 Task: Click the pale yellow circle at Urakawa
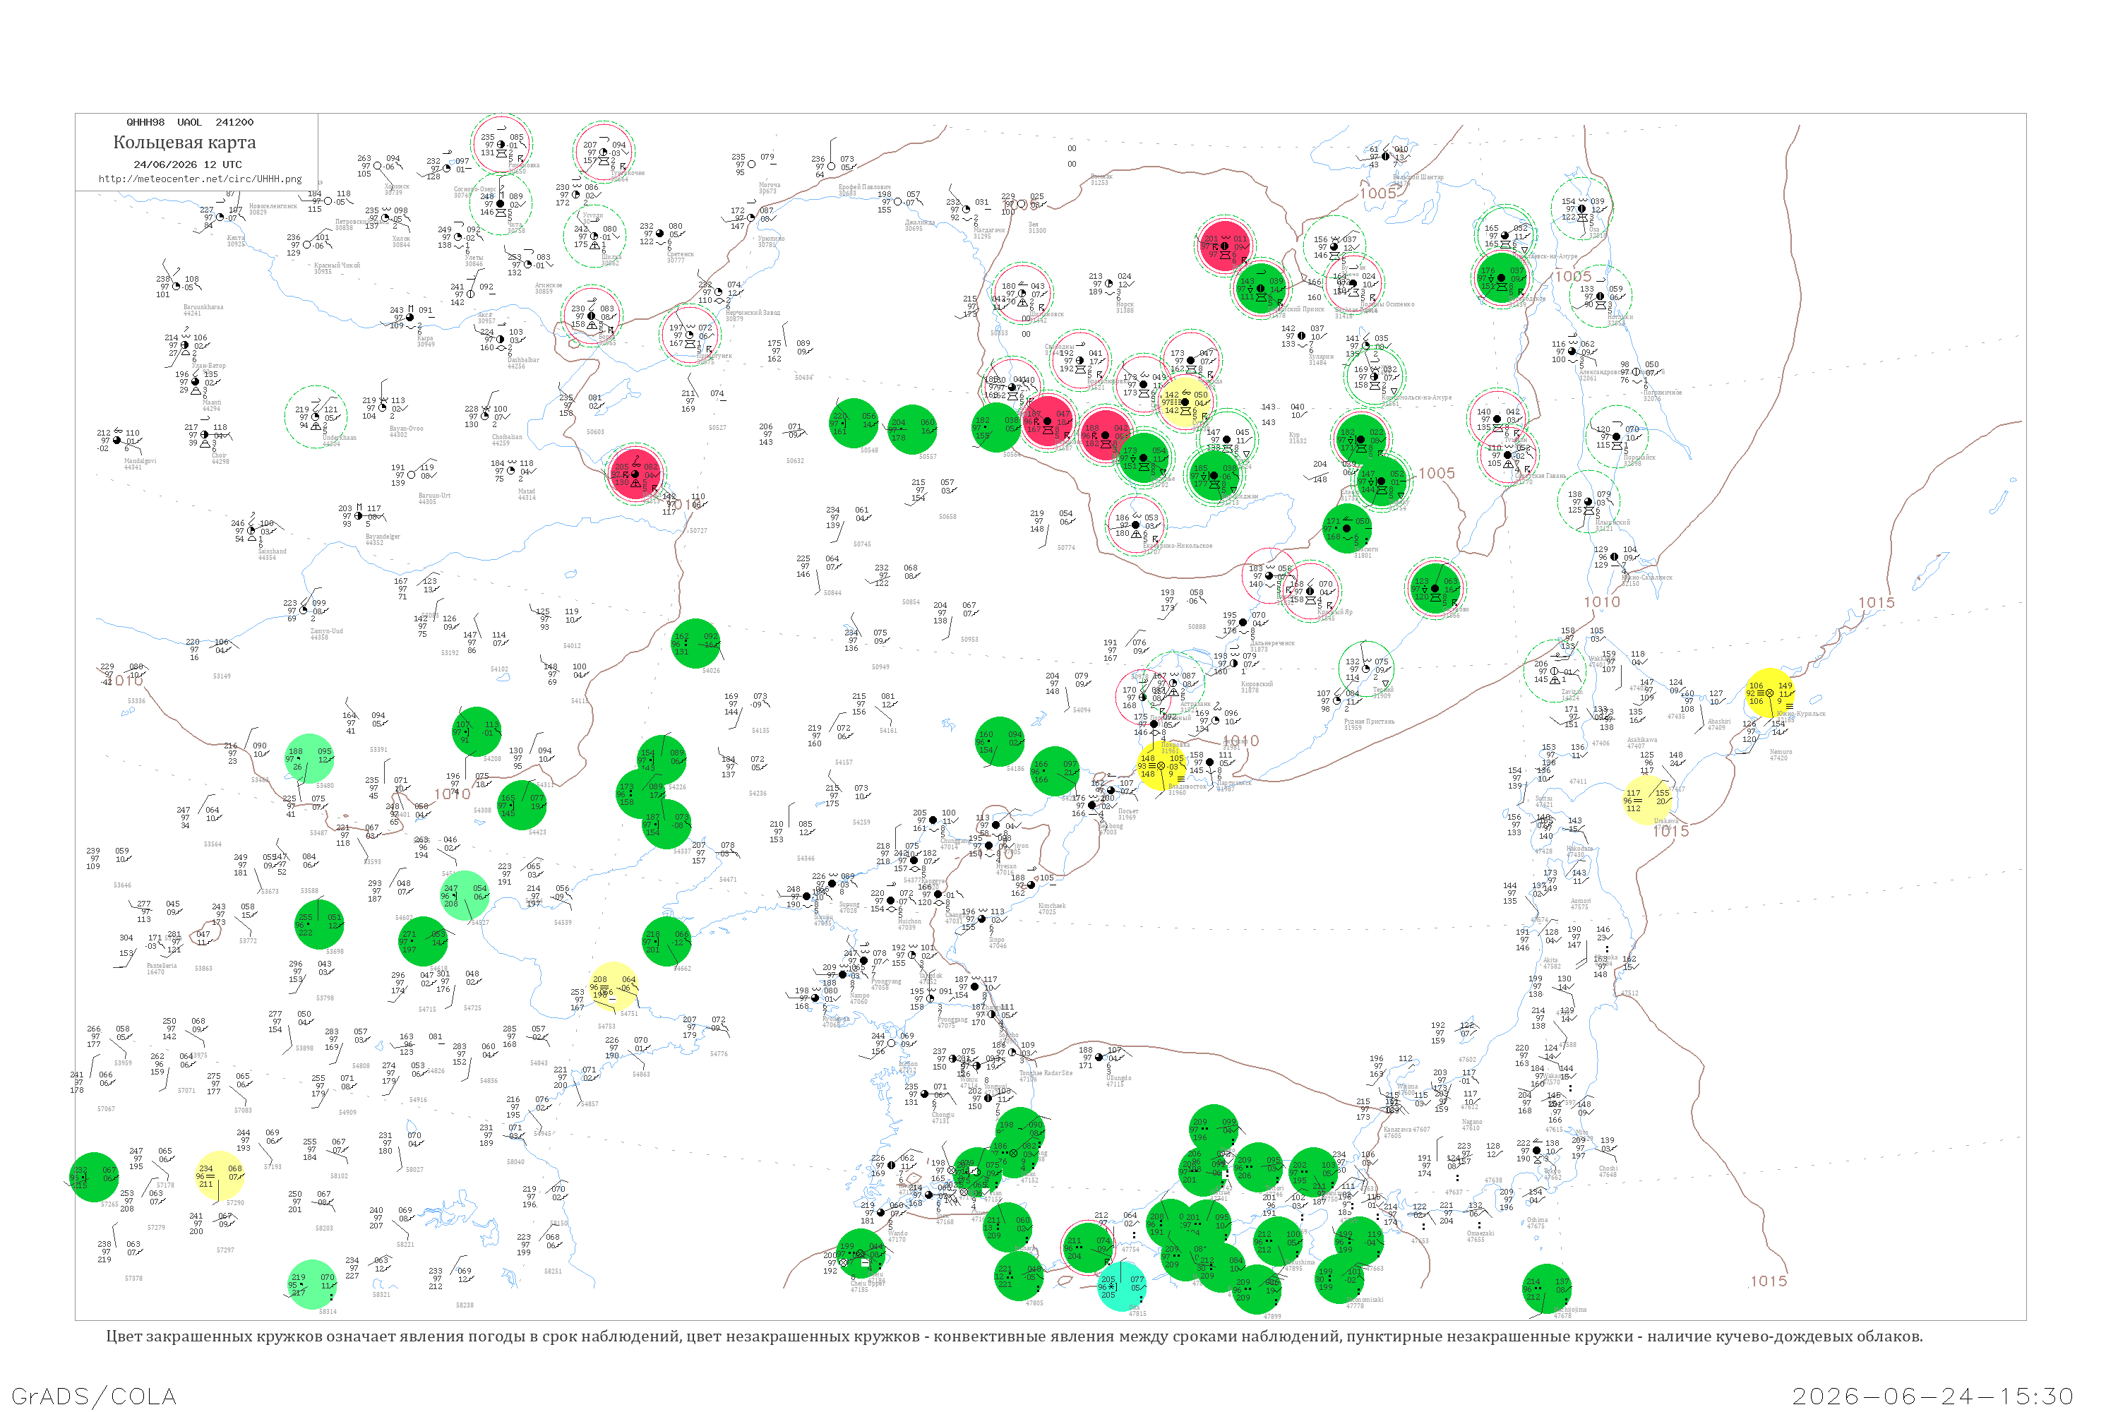coord(1647,801)
